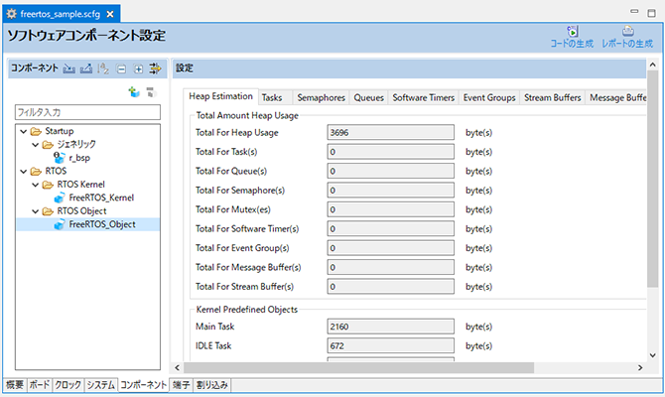
Task: Collapse the Startup tree node
Action: click(24, 131)
